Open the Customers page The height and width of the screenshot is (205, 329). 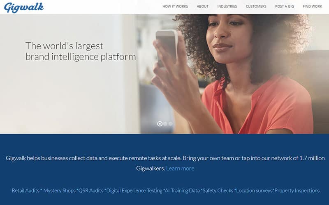point(256,7)
